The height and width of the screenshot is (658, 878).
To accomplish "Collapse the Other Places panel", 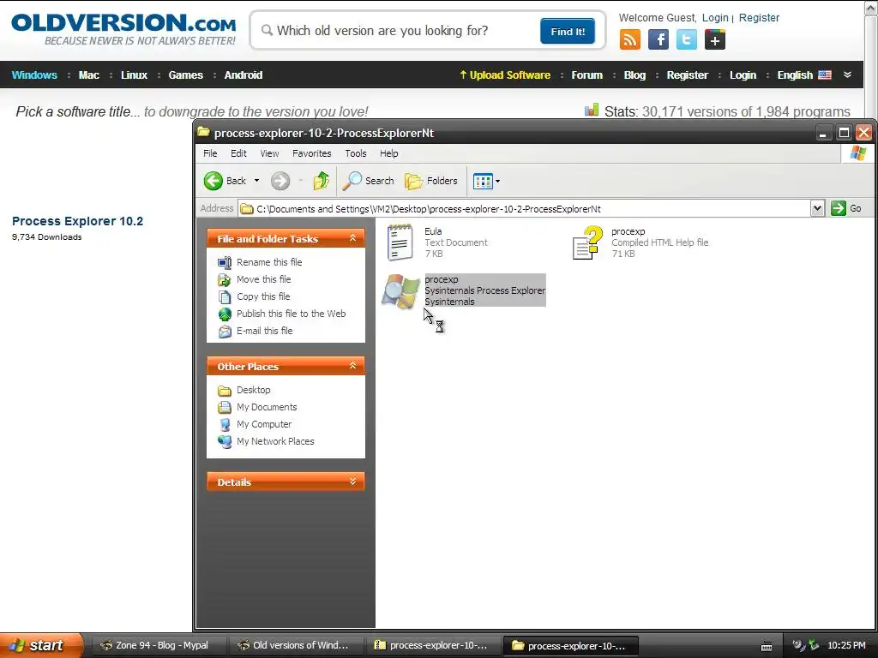I will point(352,366).
